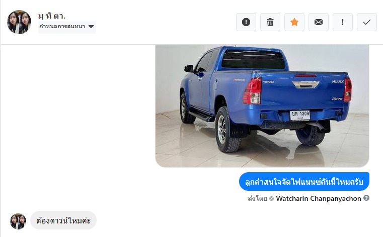
Task: Toggle the orange star on conversation
Action: coord(294,22)
